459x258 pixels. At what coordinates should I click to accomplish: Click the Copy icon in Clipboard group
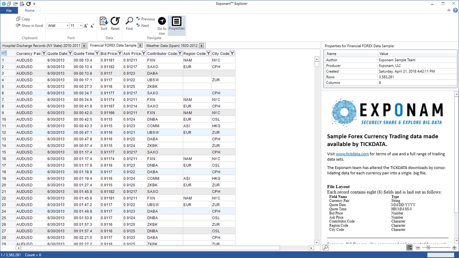point(18,19)
